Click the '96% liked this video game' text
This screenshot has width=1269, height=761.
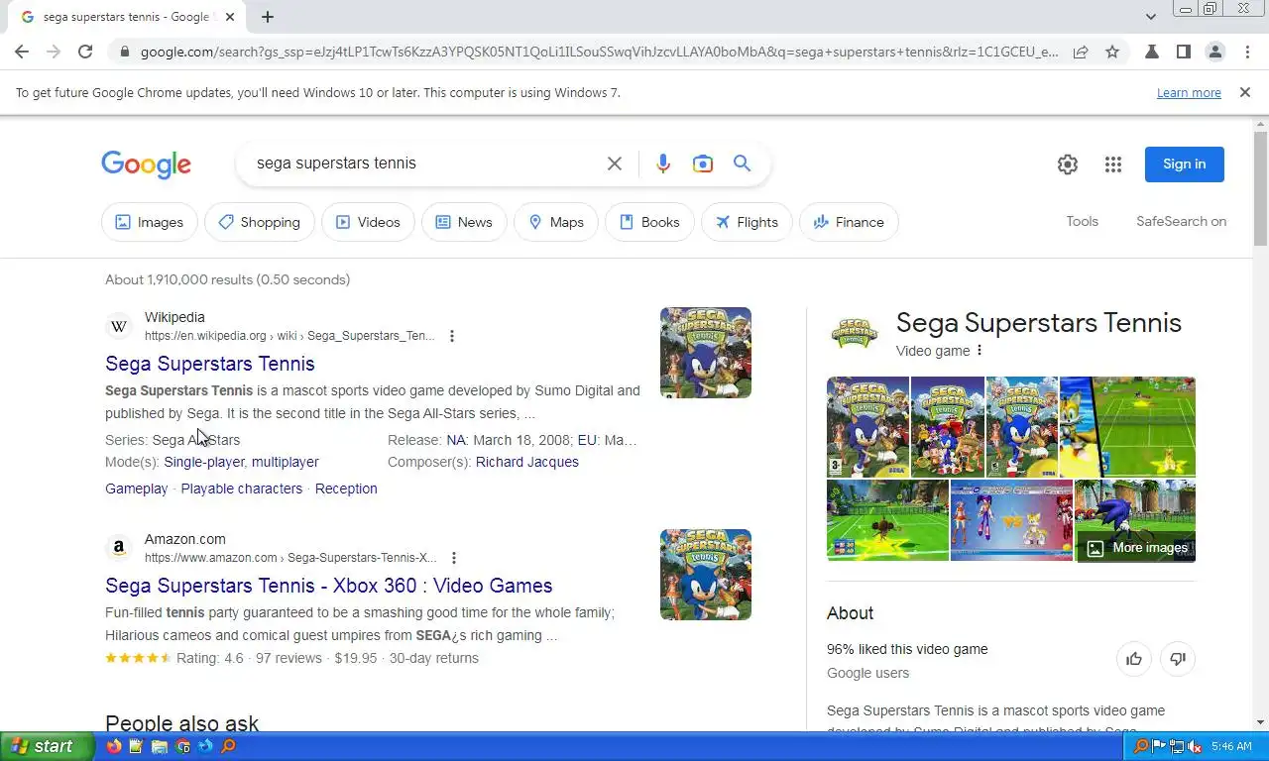907,649
